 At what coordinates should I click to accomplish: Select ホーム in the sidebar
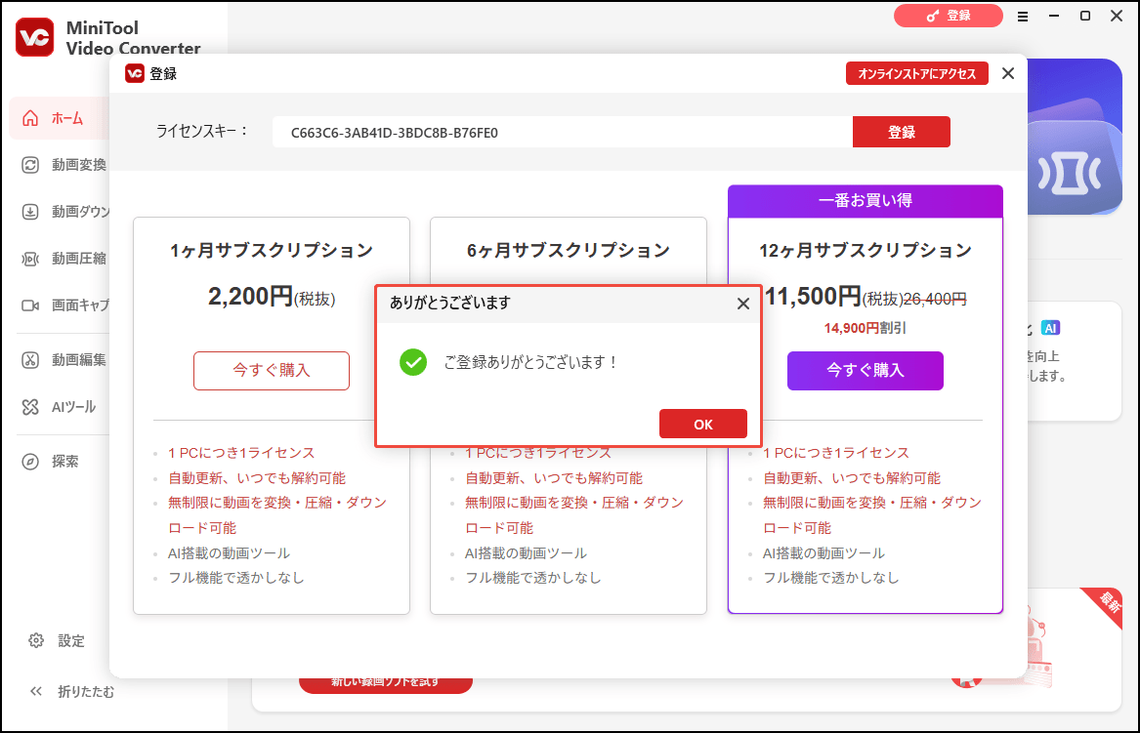(x=60, y=118)
